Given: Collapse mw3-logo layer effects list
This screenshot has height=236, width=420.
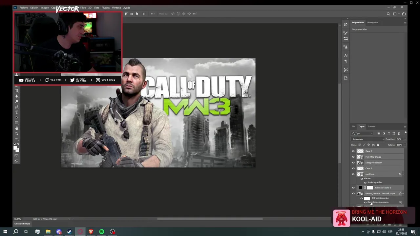Looking at the screenshot, I should click(x=403, y=174).
